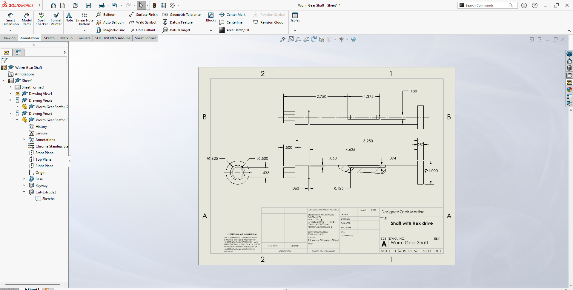573x290 pixels.
Task: Open the Options gear icon
Action: click(172, 5)
